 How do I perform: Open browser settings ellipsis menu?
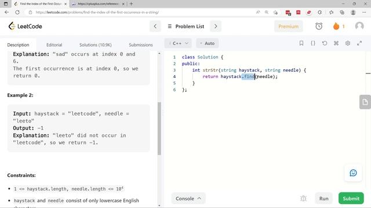click(x=364, y=12)
